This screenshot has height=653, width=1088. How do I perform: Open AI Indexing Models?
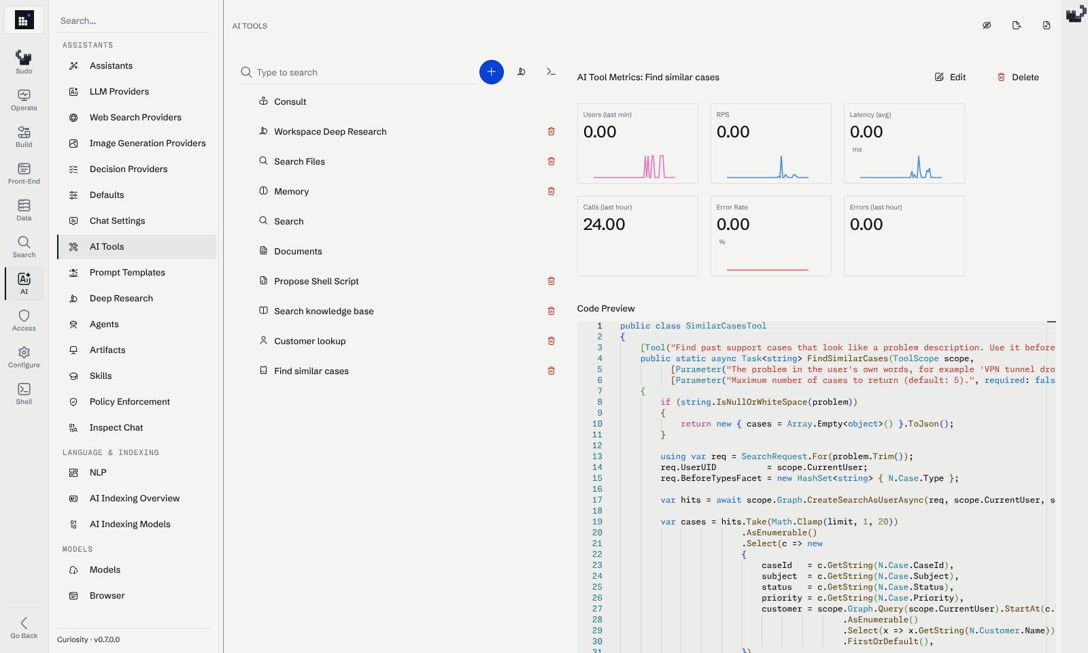[137, 524]
